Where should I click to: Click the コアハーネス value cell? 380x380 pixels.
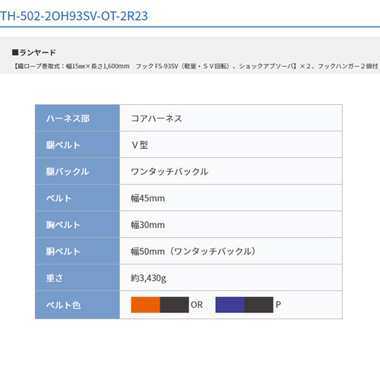click(231, 118)
